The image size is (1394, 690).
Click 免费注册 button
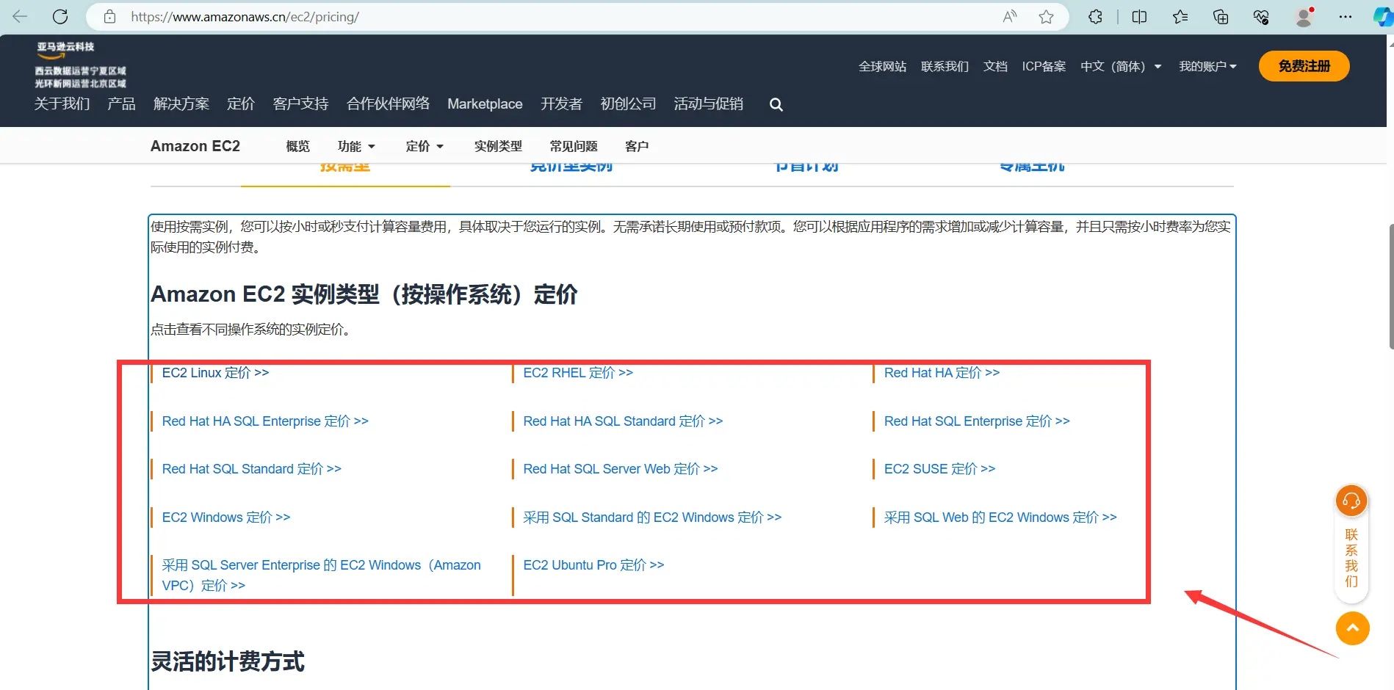[x=1304, y=66]
